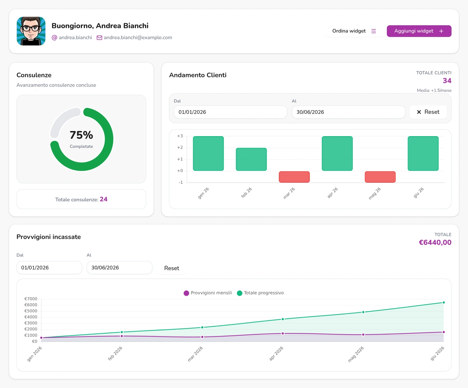Click the €7000 axis label
The width and height of the screenshot is (468, 388).
coord(31,299)
